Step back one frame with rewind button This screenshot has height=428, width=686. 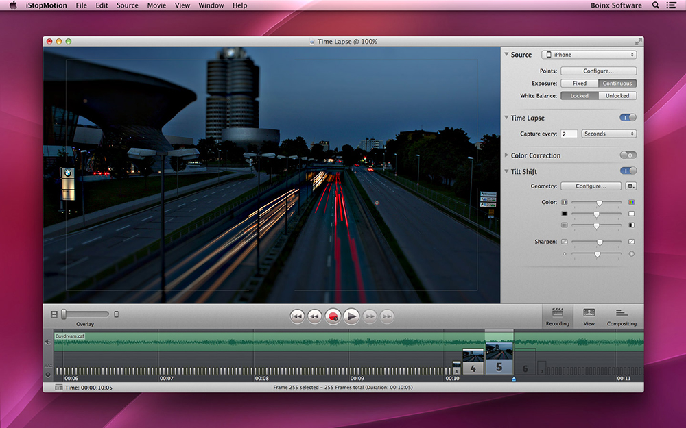click(x=315, y=316)
